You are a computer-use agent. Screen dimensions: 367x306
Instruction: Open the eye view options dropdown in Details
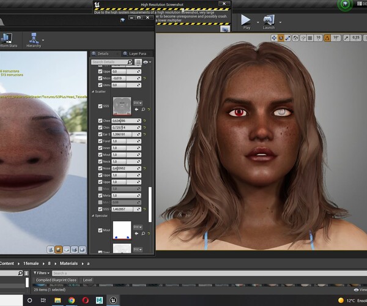[x=147, y=62]
